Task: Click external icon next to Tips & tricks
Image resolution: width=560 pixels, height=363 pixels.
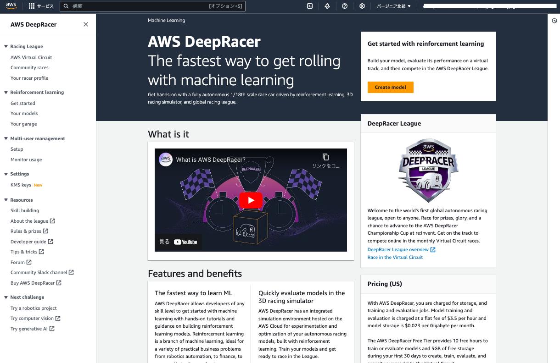Action: (x=41, y=252)
